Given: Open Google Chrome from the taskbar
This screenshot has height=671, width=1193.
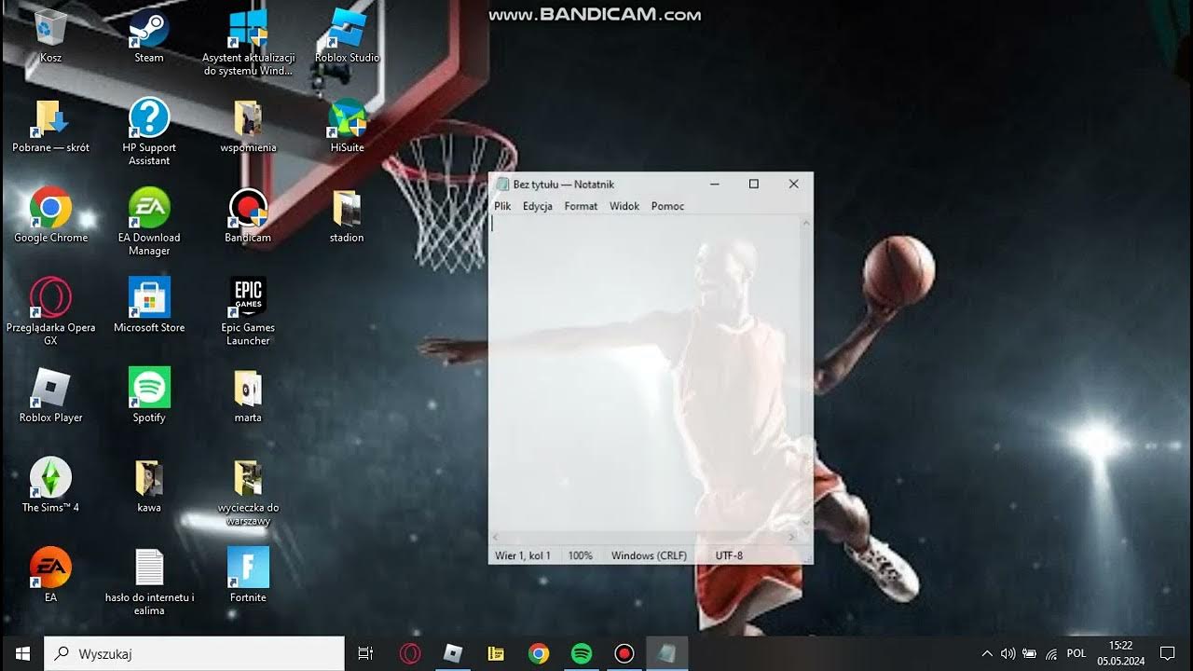Looking at the screenshot, I should pos(539,653).
